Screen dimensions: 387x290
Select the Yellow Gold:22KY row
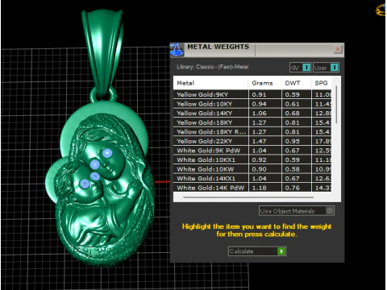coord(252,141)
